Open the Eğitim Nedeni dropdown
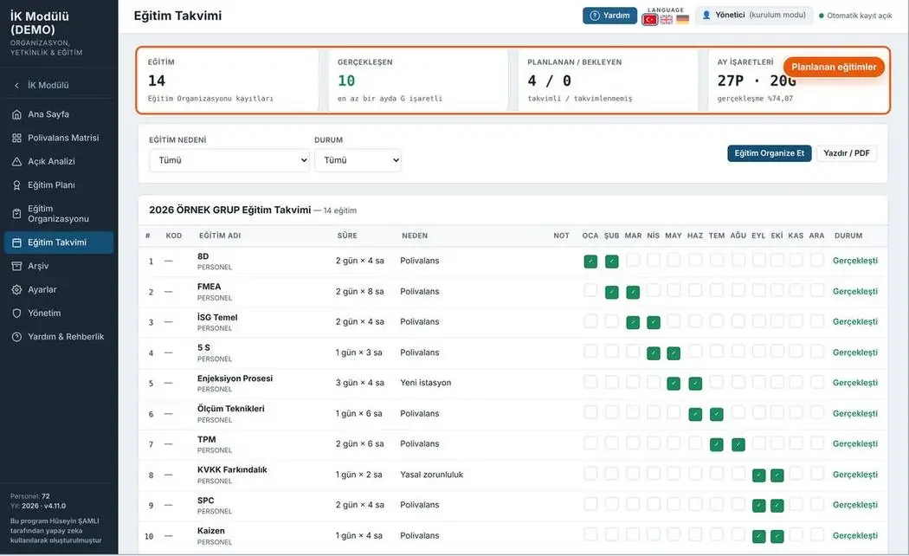909x556 pixels. pyautogui.click(x=229, y=160)
